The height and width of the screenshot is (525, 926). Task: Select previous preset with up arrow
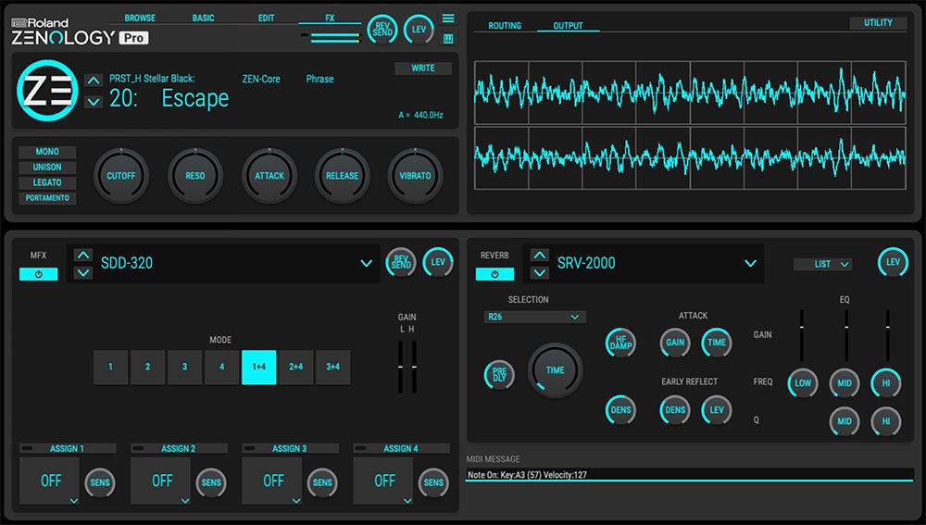pos(94,80)
